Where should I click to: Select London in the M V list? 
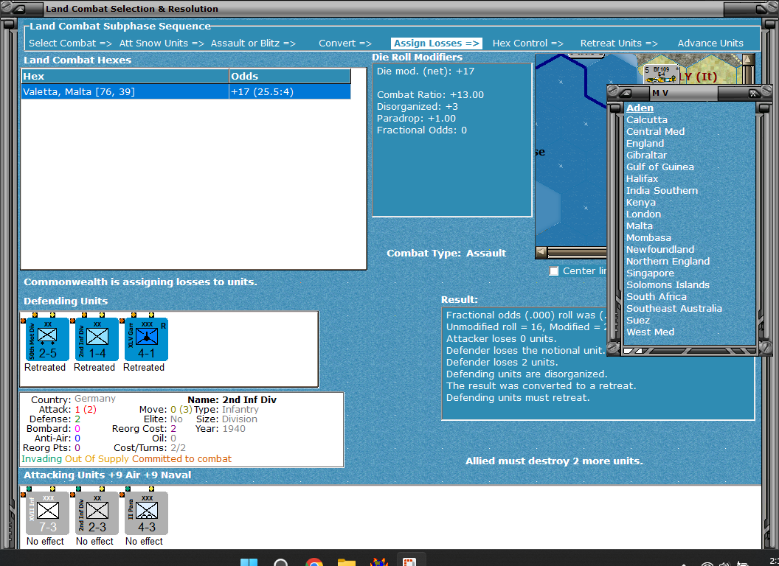click(643, 214)
